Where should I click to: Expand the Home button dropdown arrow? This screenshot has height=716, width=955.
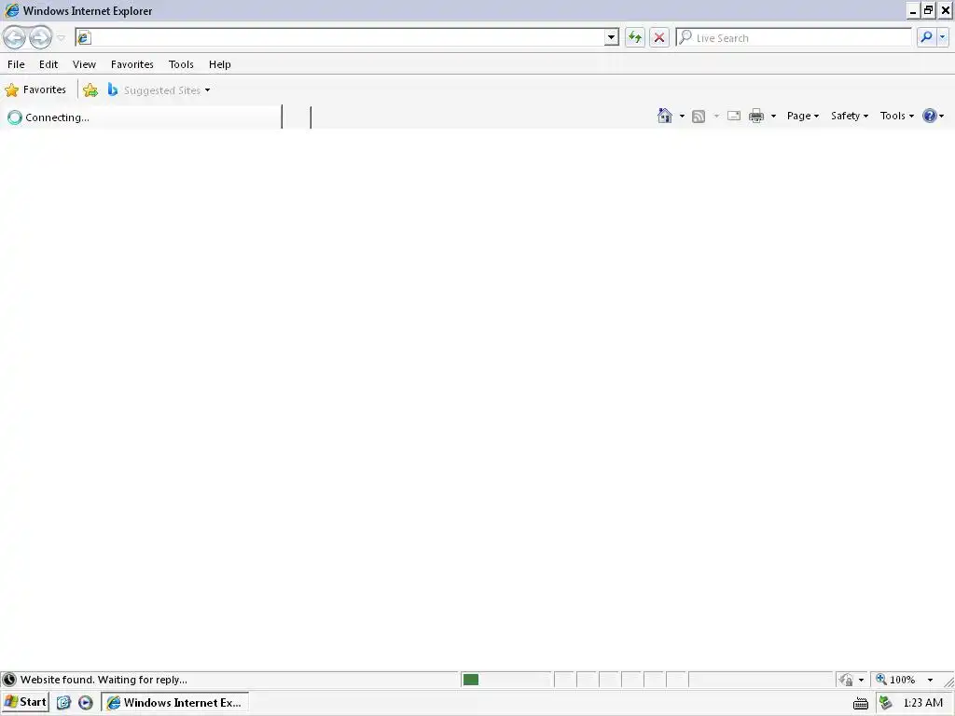click(x=682, y=116)
